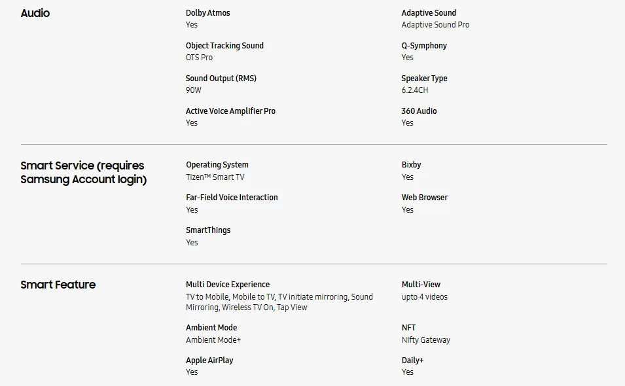Select the SmartThings spec label

pyautogui.click(x=208, y=230)
